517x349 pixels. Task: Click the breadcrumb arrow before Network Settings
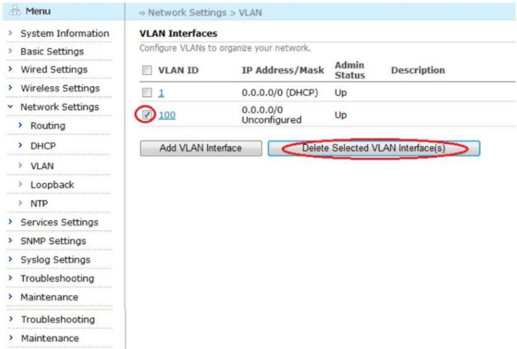coord(142,13)
